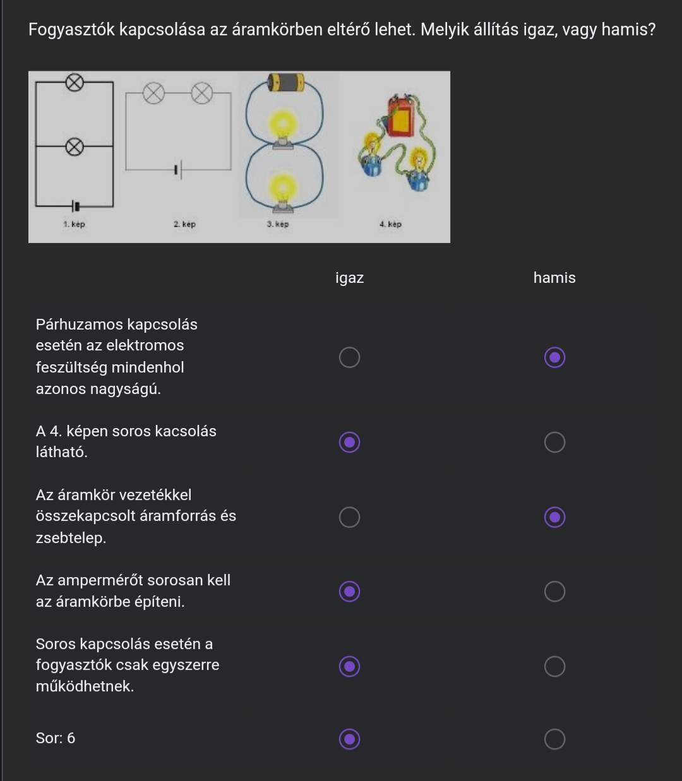The width and height of the screenshot is (682, 781).
Task: Set 'Az ampermérőt sorosan kell' to hamis
Action: point(554,591)
